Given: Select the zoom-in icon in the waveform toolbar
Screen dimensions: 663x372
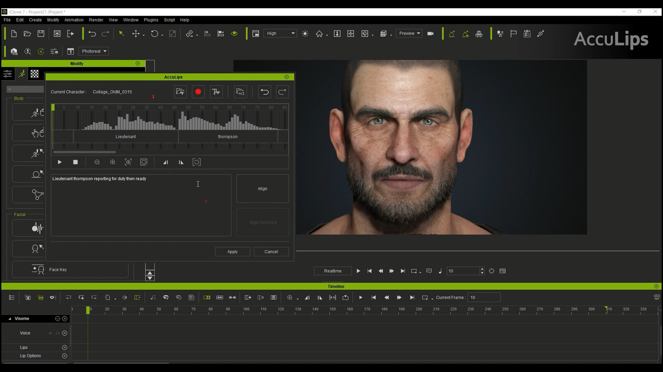Looking at the screenshot, I should point(112,162).
